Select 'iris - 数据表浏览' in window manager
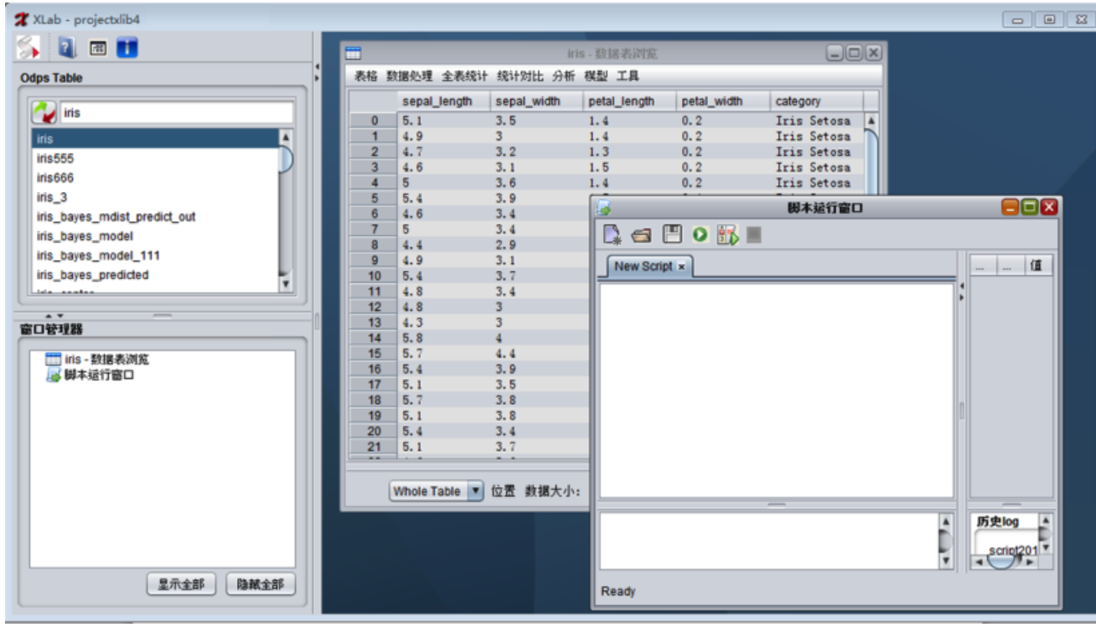The image size is (1096, 632). [97, 360]
